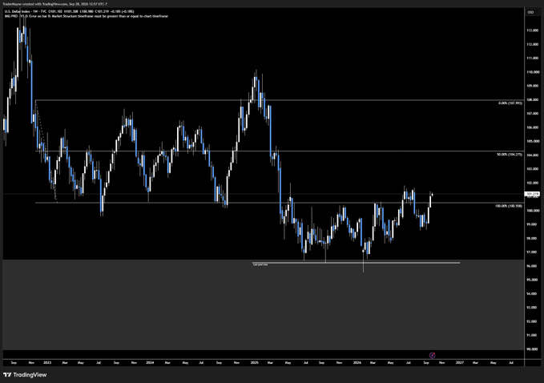This screenshot has height=383, width=544.
Task: Click the 96.000 price scale label
Action: click(x=533, y=266)
